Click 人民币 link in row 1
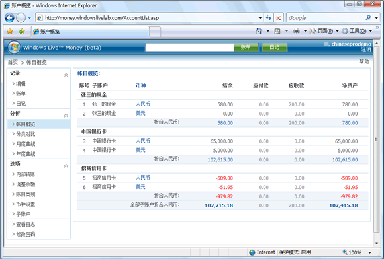 click(143, 104)
